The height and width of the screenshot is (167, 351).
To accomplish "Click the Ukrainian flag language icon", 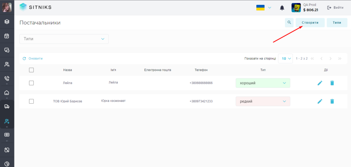I will tap(261, 8).
